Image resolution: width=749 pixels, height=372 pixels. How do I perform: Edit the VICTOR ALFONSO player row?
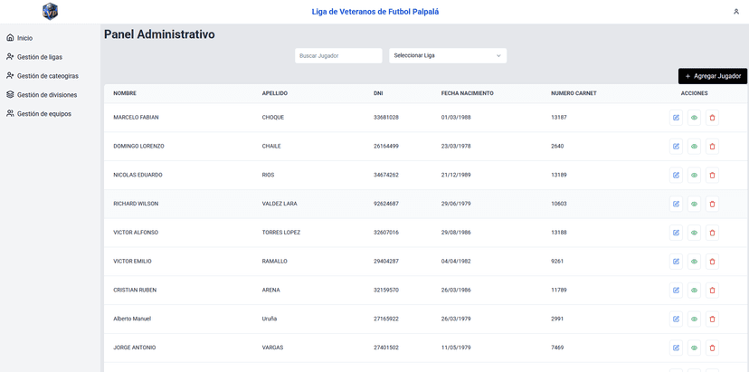click(x=676, y=233)
